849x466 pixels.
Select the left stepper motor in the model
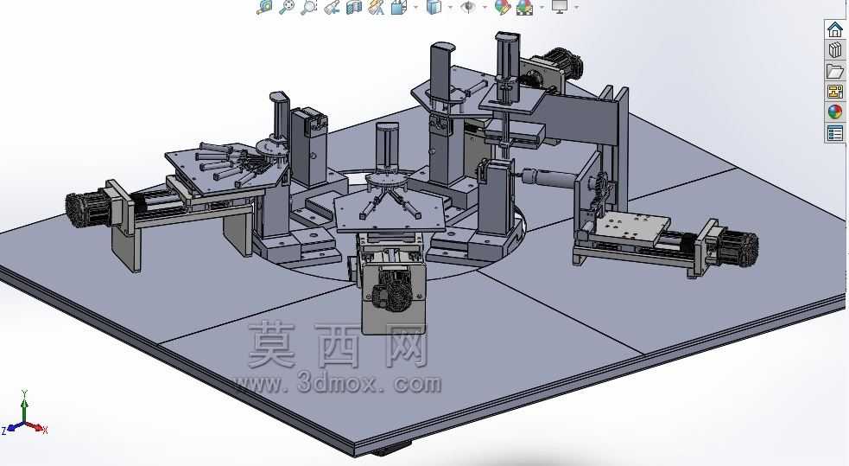pos(91,210)
